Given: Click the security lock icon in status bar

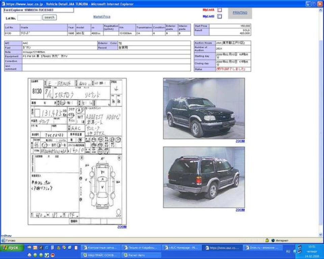Looking at the screenshot, I should [x=267, y=240].
